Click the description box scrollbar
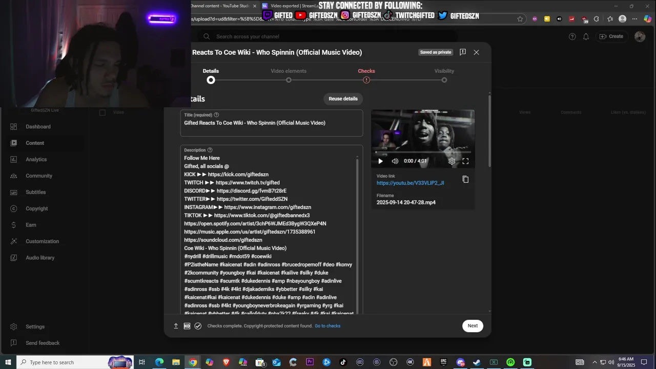Viewport: 656px width, 369px height. pos(357,236)
